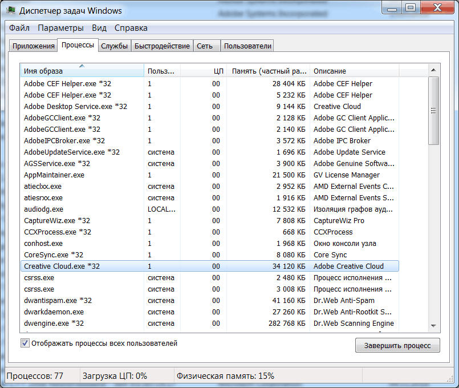The image size is (459, 388).
Task: Open the Параметры menu
Action: pyautogui.click(x=60, y=28)
